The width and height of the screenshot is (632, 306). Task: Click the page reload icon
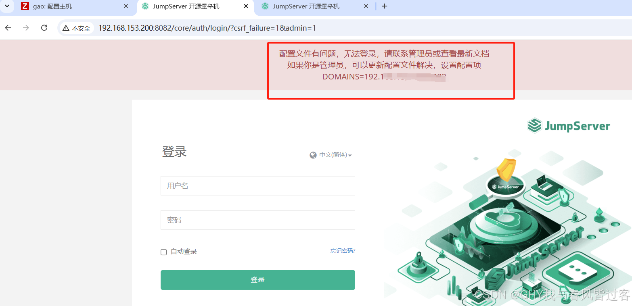(44, 28)
